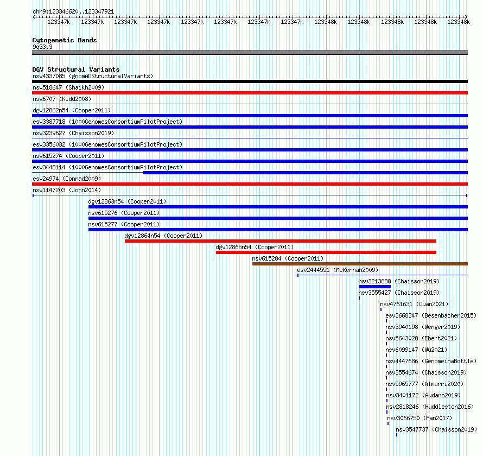Click the thin nsv1147203 variant line
The height and width of the screenshot is (456, 483).
tap(250, 195)
